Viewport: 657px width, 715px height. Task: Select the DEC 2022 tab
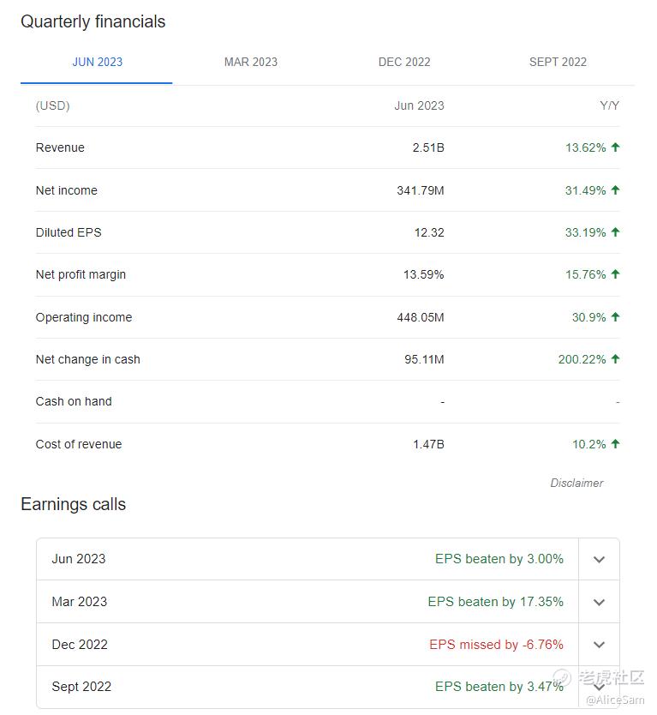click(x=404, y=62)
